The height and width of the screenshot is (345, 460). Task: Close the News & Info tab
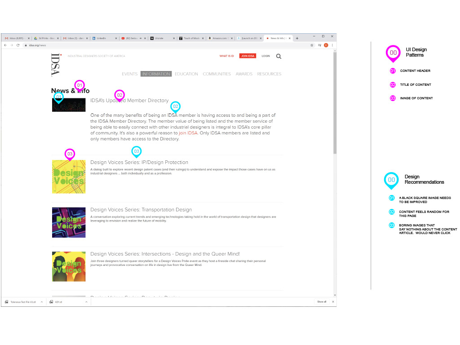coord(290,38)
